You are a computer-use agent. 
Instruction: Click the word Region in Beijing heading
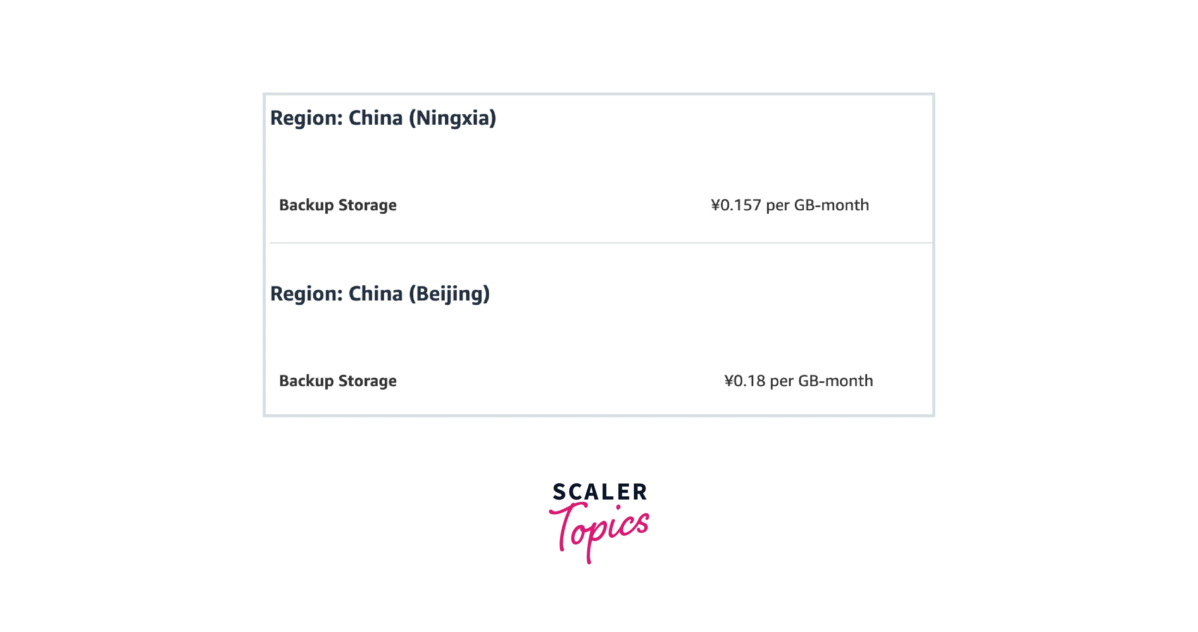(306, 294)
